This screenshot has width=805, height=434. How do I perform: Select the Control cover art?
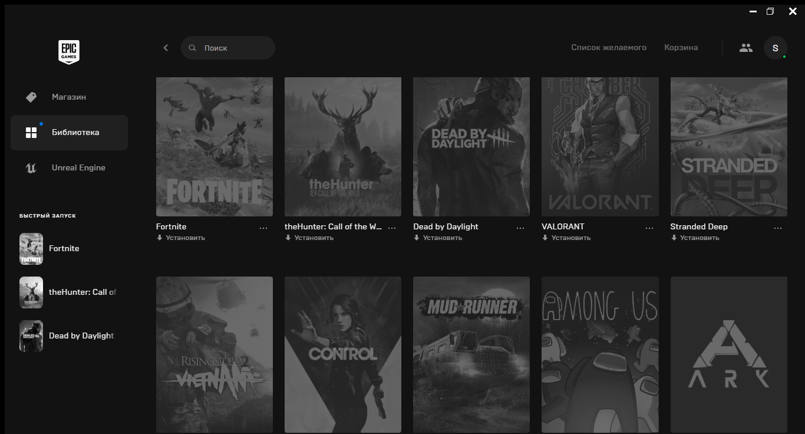coord(343,354)
